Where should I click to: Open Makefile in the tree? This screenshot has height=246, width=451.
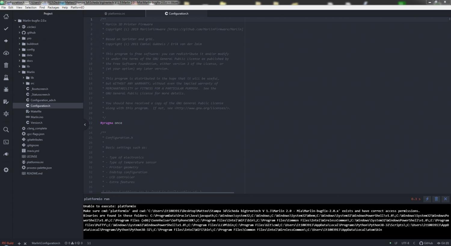pos(36,112)
